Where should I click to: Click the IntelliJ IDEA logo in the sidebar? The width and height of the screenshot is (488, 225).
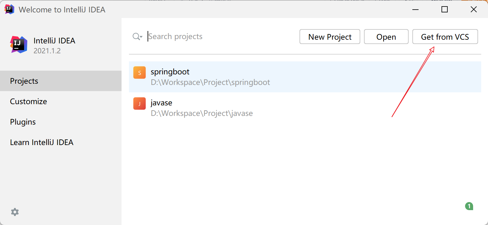tap(19, 45)
